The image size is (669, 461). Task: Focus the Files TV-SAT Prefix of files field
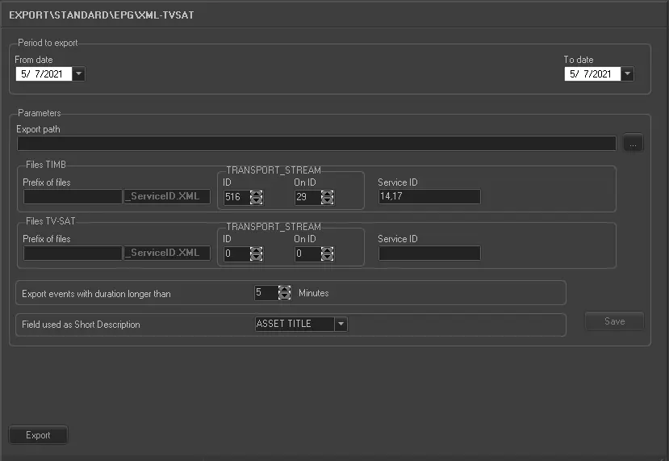click(x=72, y=254)
